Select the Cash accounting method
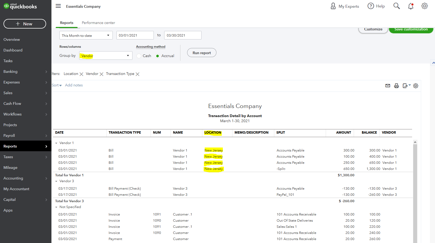This screenshot has height=243, width=435. tap(139, 56)
